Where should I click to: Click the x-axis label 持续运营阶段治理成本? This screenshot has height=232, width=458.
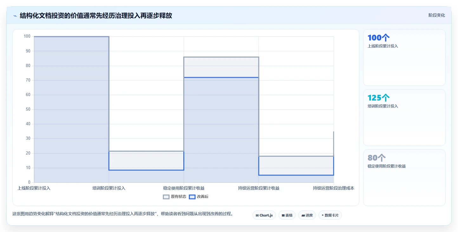(x=333, y=188)
